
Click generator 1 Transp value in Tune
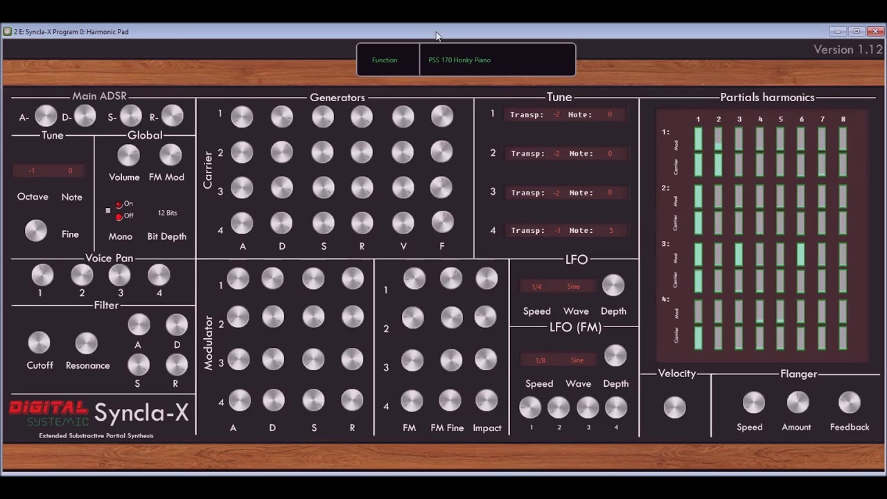coord(556,115)
